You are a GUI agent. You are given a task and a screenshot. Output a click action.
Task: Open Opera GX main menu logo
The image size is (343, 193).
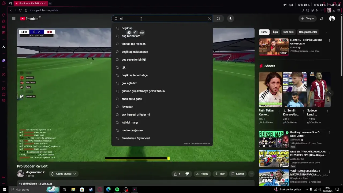click(x=4, y=3)
